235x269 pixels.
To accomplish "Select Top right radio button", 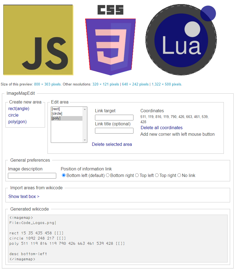I will [157, 175].
